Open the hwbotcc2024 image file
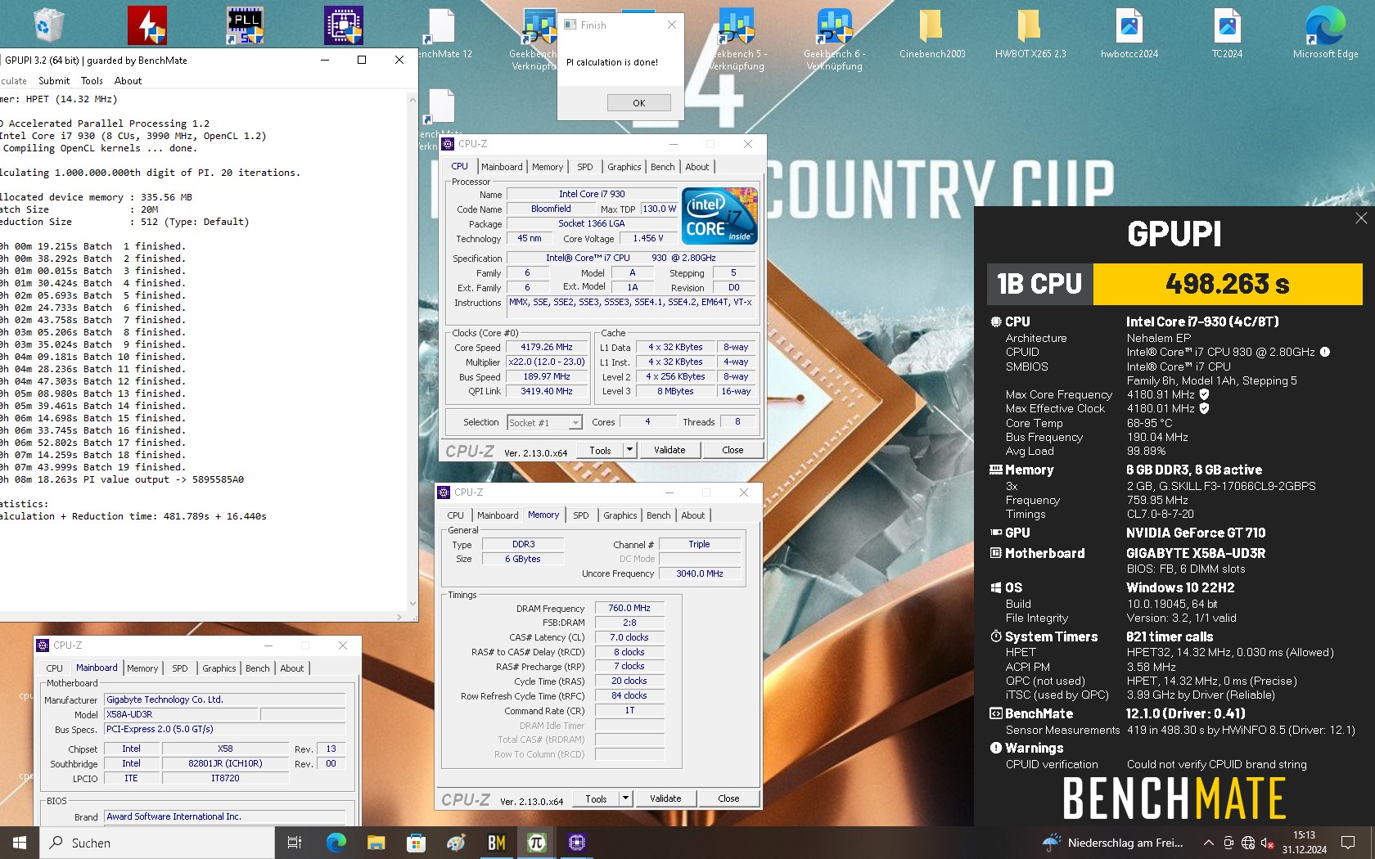 (1129, 34)
